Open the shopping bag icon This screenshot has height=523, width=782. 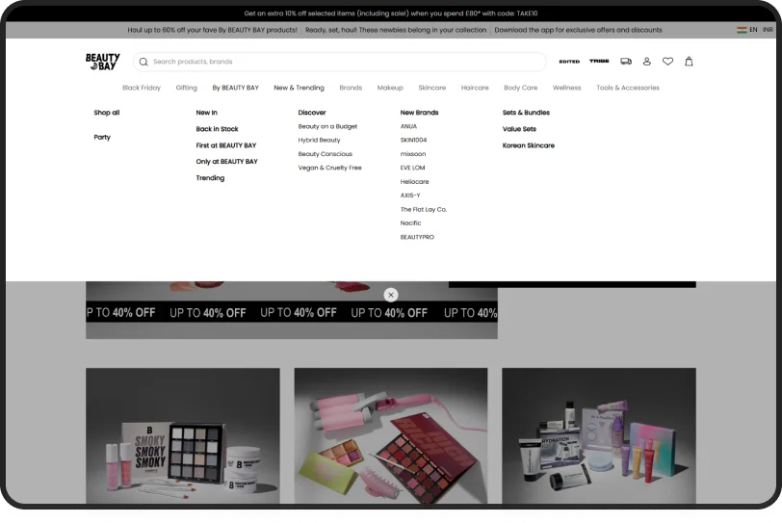point(689,62)
